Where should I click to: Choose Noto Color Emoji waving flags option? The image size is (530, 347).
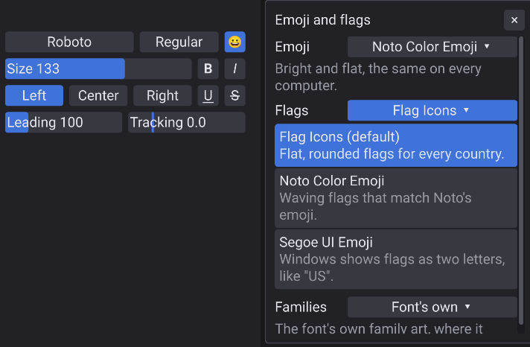tap(396, 198)
